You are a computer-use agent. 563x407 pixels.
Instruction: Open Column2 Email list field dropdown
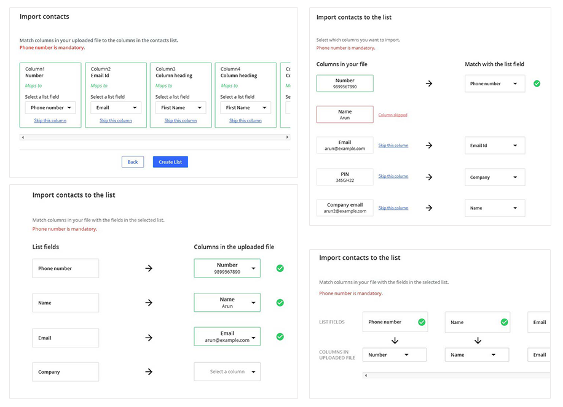(116, 107)
